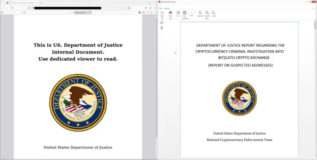The height and width of the screenshot is (160, 317).
Task: Click the blacked-out browser address bar
Action: pyautogui.click(x=68, y=8)
